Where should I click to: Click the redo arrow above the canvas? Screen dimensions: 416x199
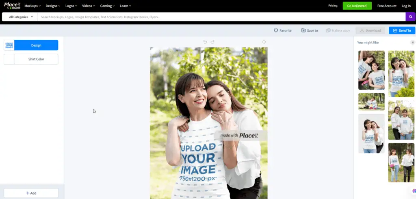click(212, 42)
